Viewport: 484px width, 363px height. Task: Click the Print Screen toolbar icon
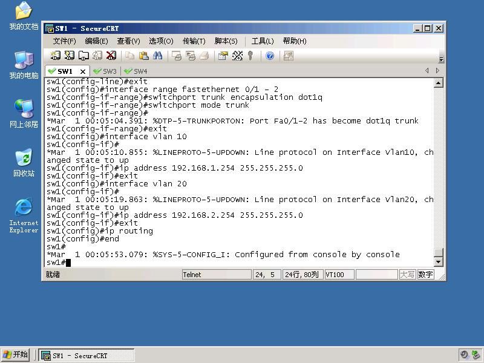(177, 56)
